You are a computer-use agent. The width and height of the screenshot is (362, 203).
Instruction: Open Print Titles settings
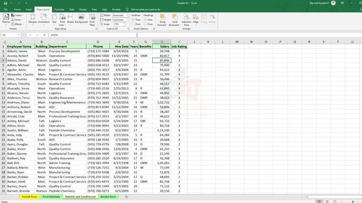(x=92, y=20)
